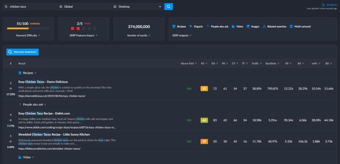Open Shredded Chicken Tacos Recipe title

(54, 134)
